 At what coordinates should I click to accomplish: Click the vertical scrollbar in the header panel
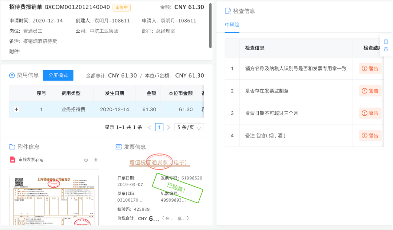coord(210,25)
